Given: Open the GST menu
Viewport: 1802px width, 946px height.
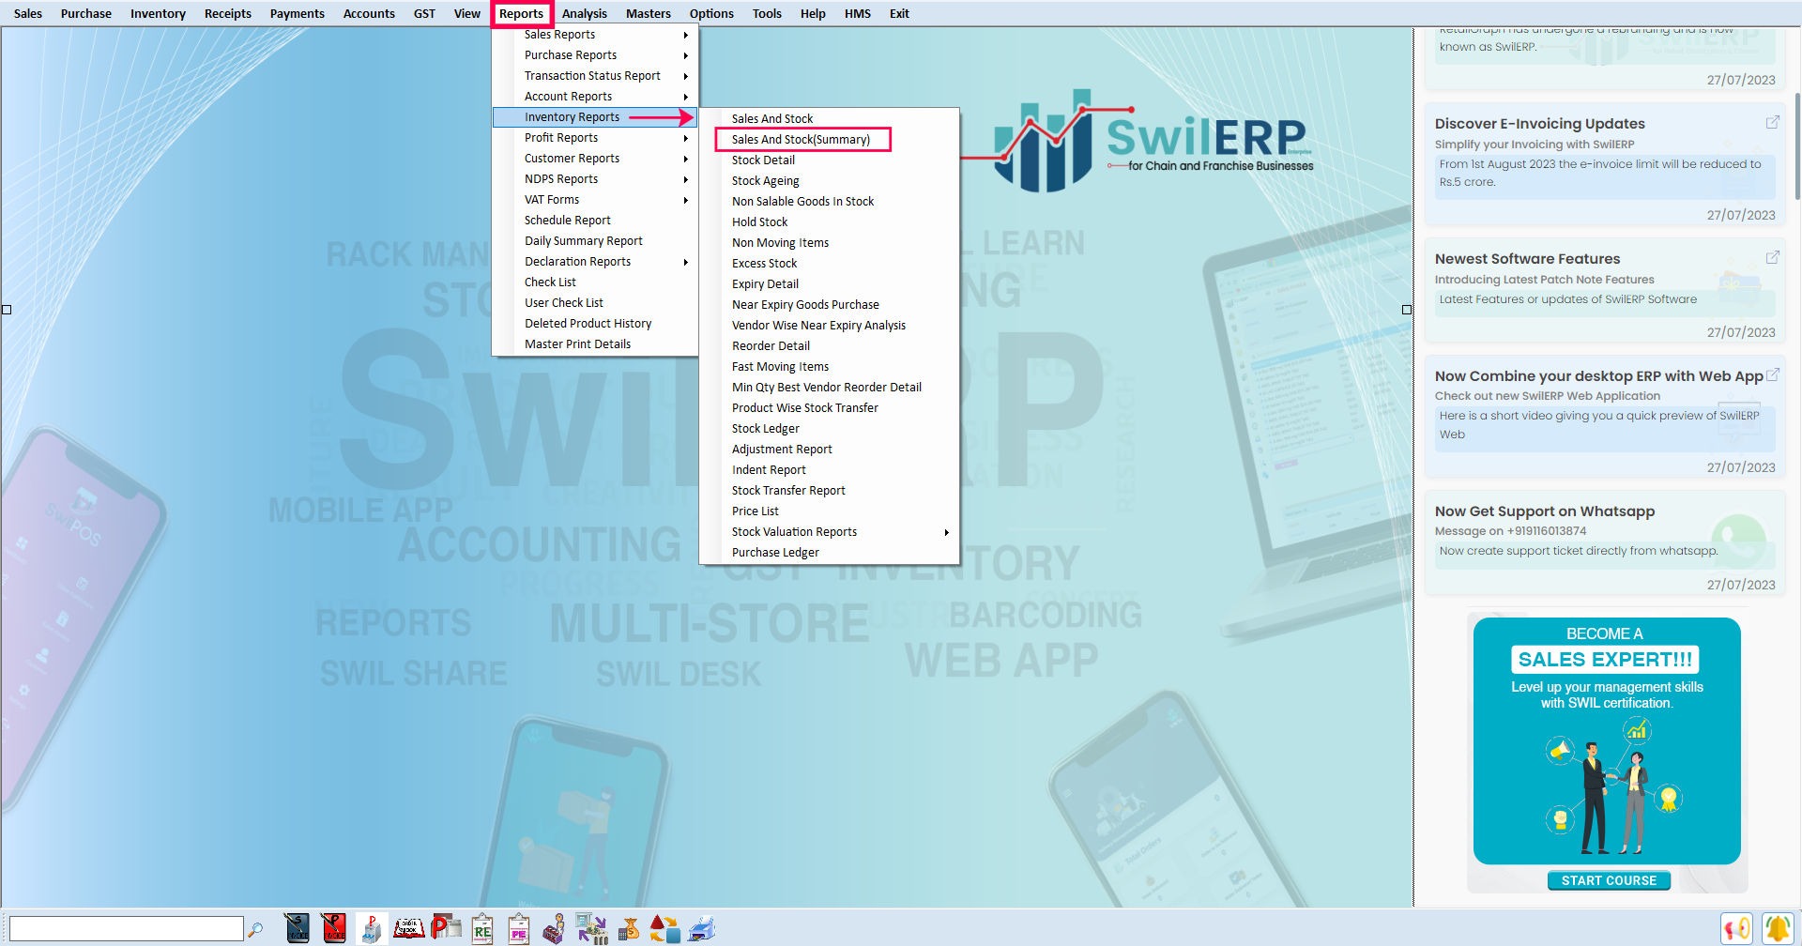Looking at the screenshot, I should pos(424,13).
